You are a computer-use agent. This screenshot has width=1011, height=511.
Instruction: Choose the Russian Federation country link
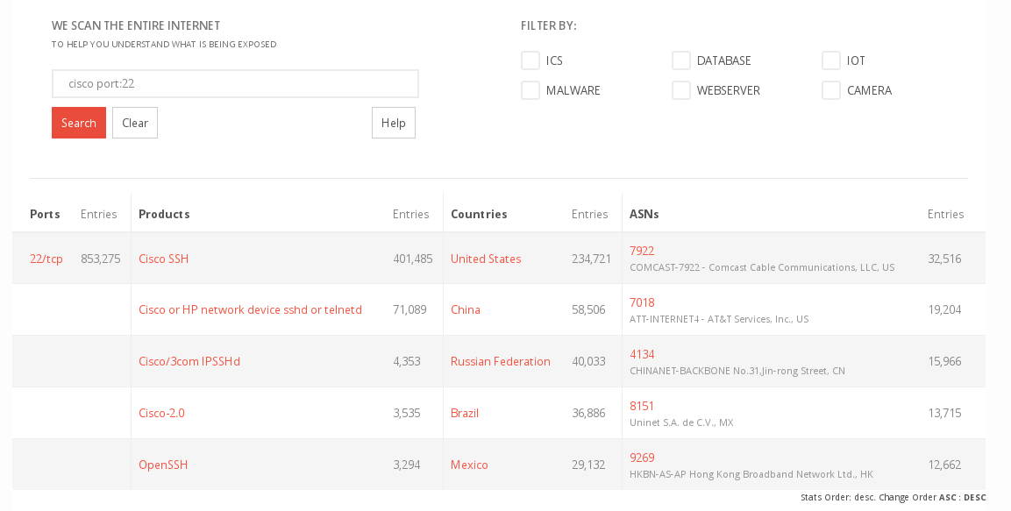[x=501, y=361]
